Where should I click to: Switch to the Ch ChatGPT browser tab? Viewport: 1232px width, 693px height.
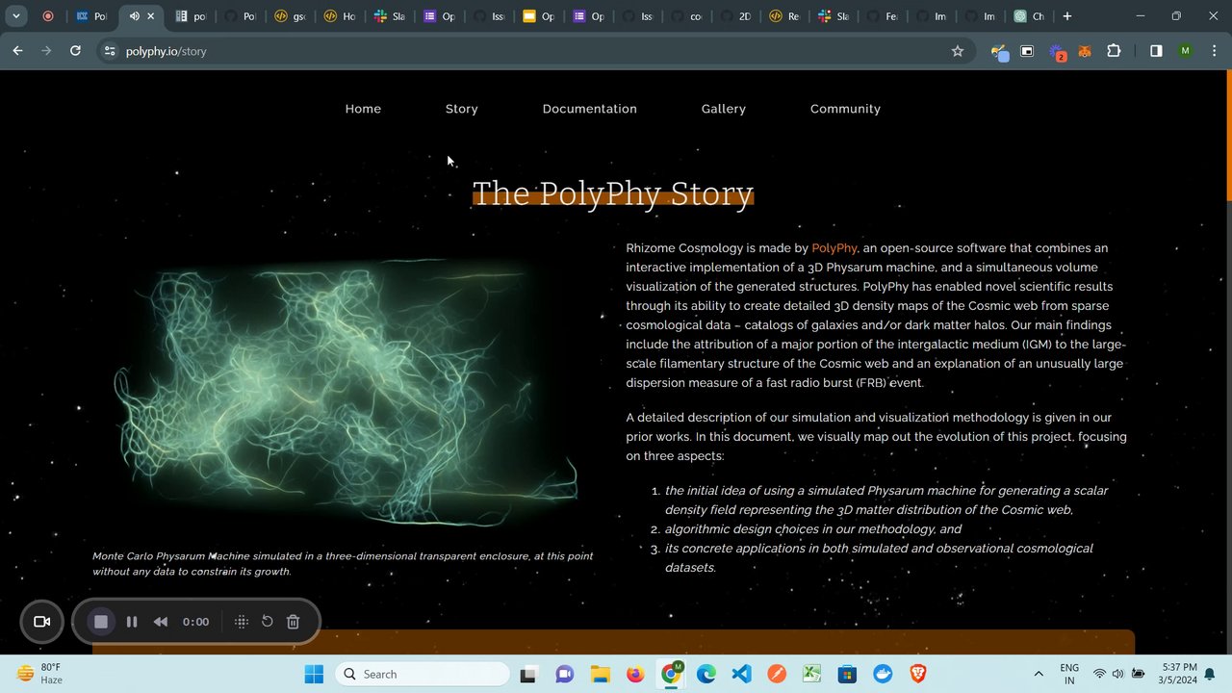pyautogui.click(x=1029, y=16)
